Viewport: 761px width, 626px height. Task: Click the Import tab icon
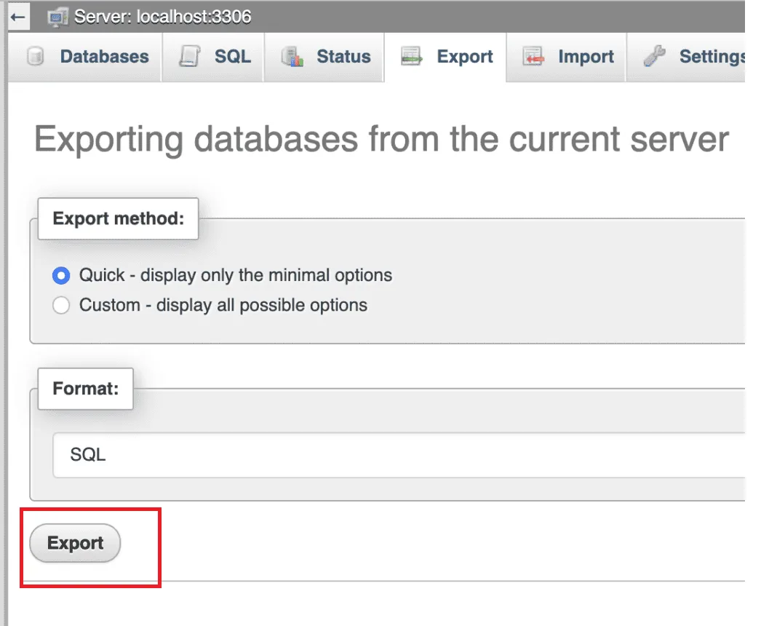[533, 56]
